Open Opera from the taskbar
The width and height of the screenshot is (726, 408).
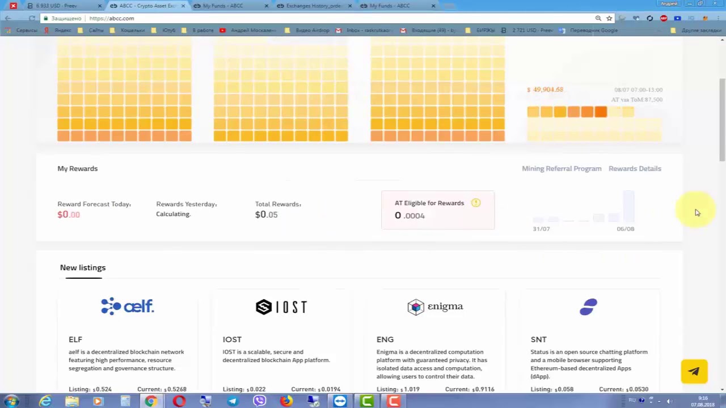pos(179,401)
